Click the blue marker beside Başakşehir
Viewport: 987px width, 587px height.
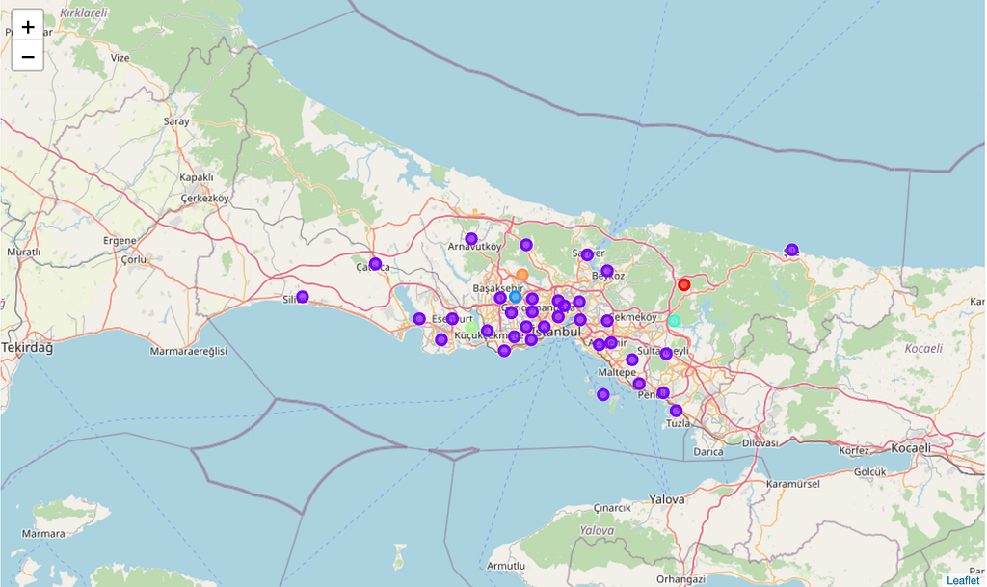pyautogui.click(x=515, y=297)
